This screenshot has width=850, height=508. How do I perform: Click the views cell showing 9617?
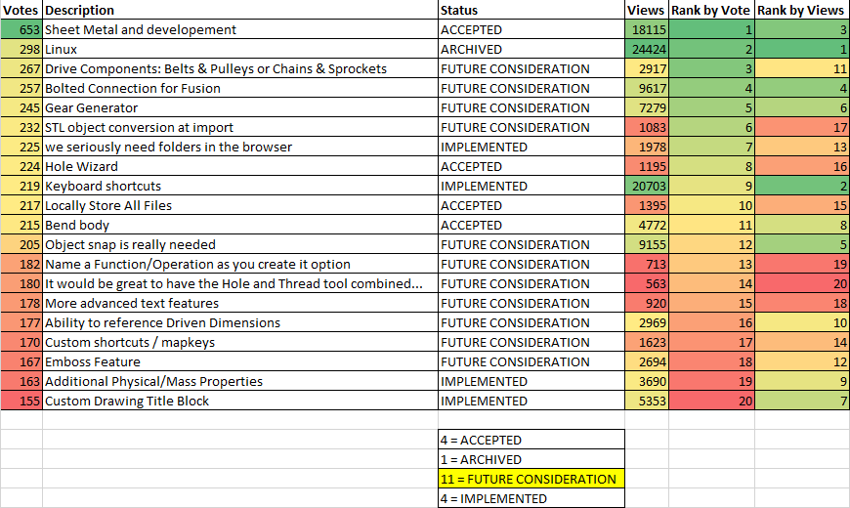646,88
